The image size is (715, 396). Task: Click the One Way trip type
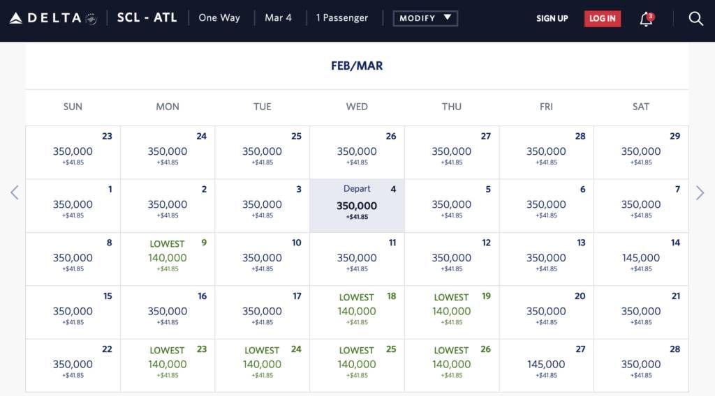[x=219, y=17]
